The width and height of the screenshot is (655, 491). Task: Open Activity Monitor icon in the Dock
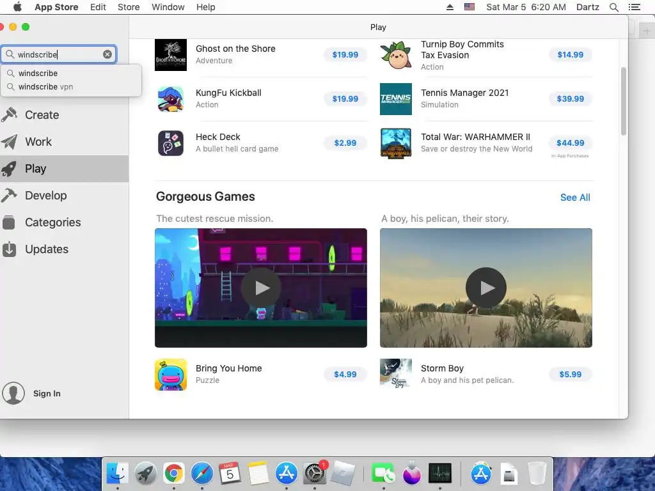coord(439,474)
